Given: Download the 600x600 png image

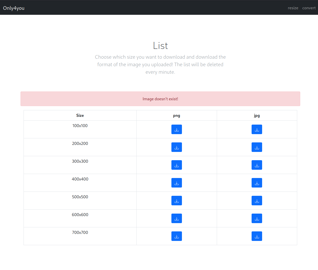Looking at the screenshot, I should tap(177, 218).
